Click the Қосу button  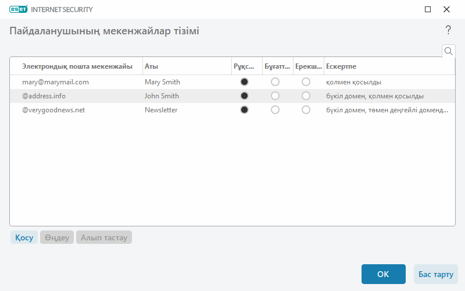point(24,237)
